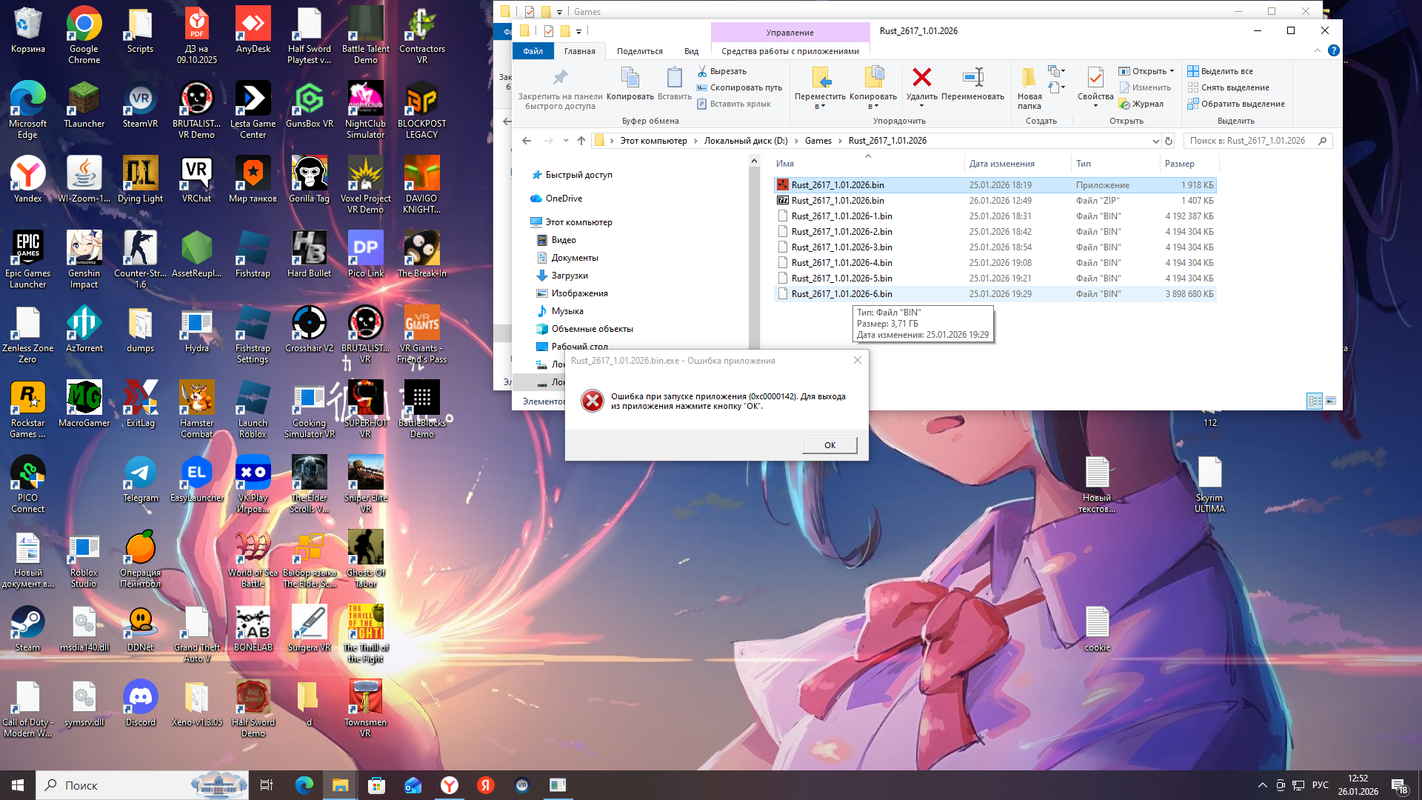Open Discord desktop shortcut icon
This screenshot has height=800, width=1422.
pos(140,697)
